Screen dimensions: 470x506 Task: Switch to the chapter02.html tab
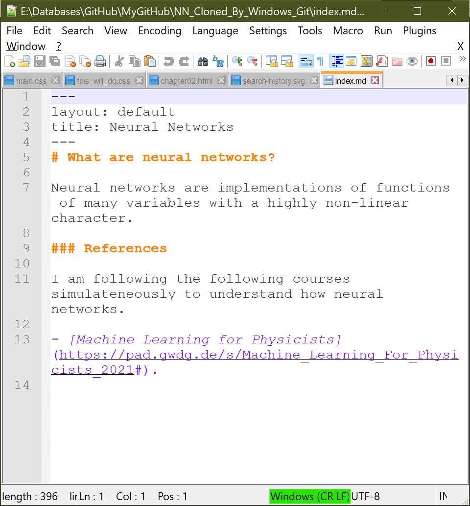pyautogui.click(x=186, y=79)
